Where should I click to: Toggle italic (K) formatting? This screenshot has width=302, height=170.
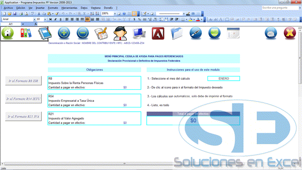[56, 19]
